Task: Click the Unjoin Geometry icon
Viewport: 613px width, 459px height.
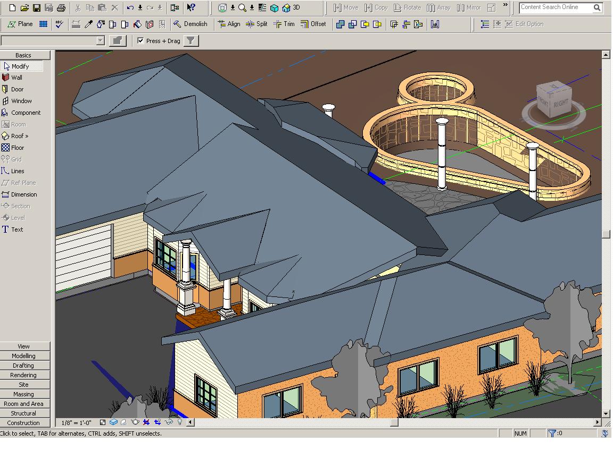Action: [353, 24]
